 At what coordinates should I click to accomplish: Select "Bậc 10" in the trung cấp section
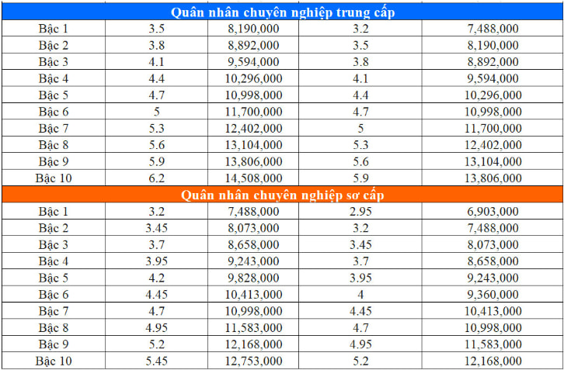54,178
